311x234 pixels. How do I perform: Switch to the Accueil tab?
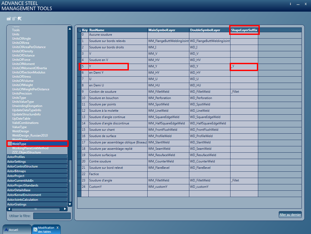pos(17,230)
